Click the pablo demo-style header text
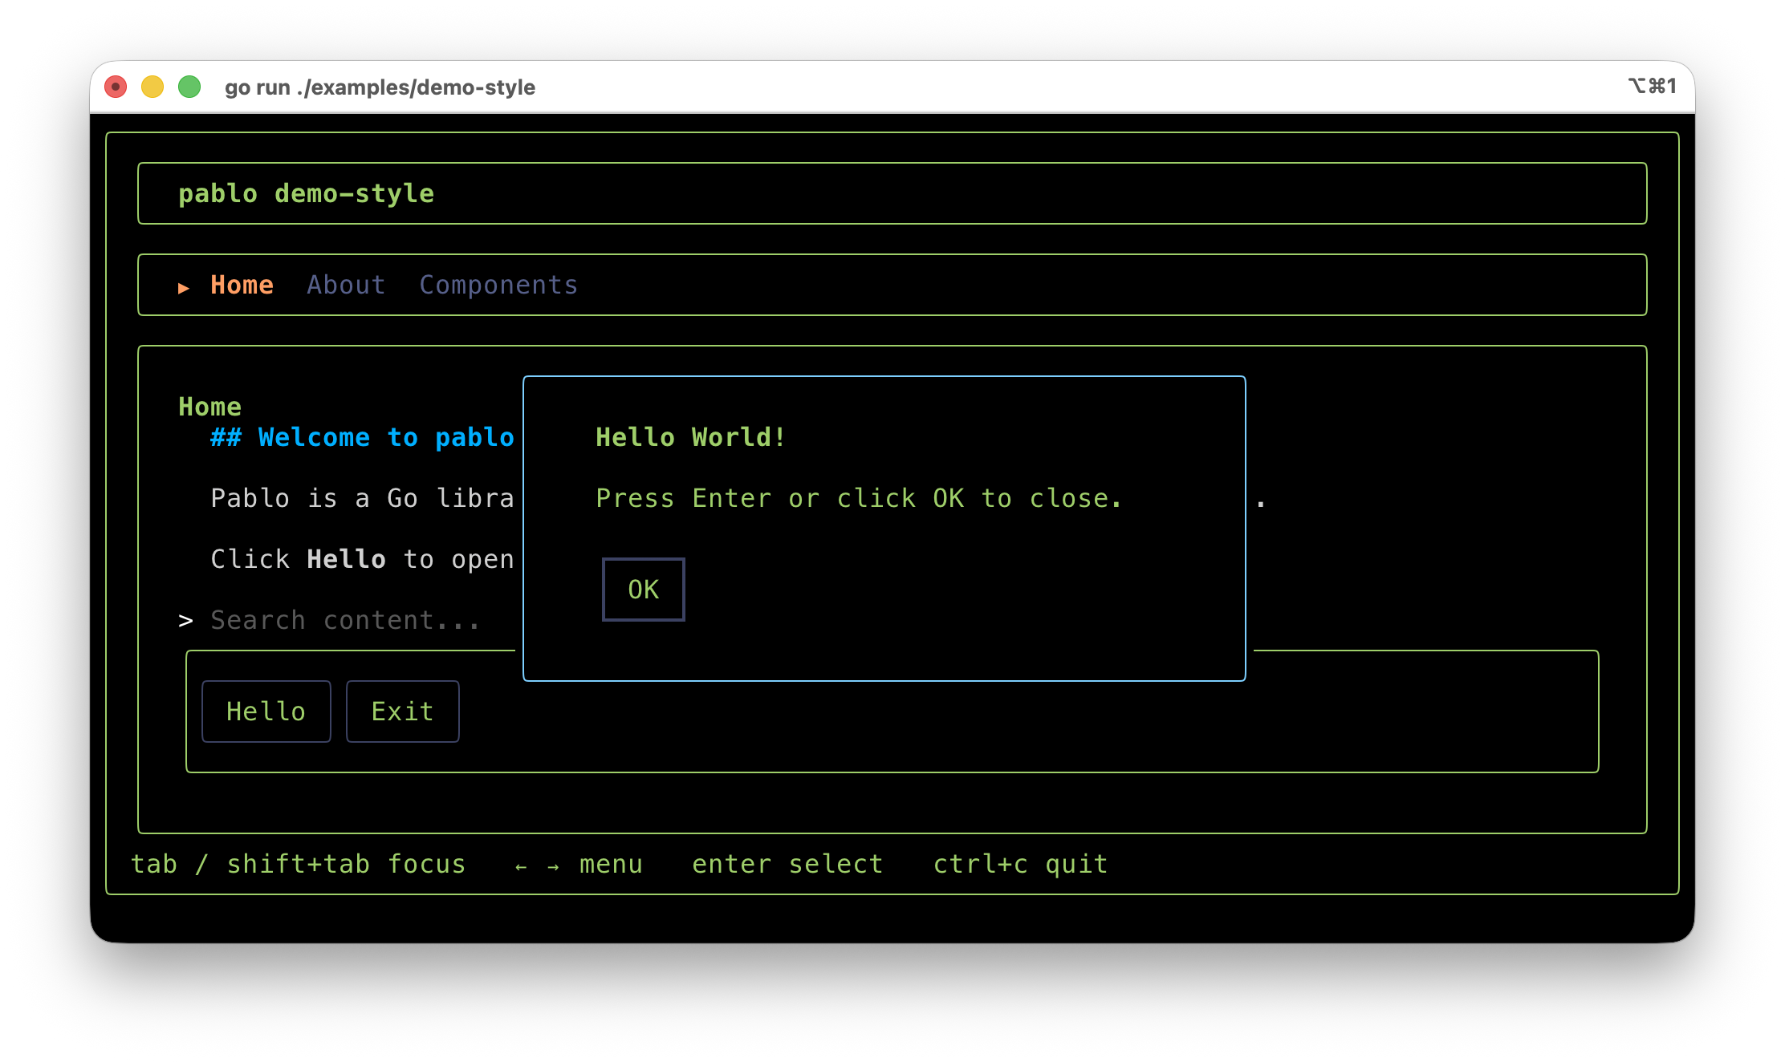Viewport: 1785px width, 1062px height. [306, 194]
